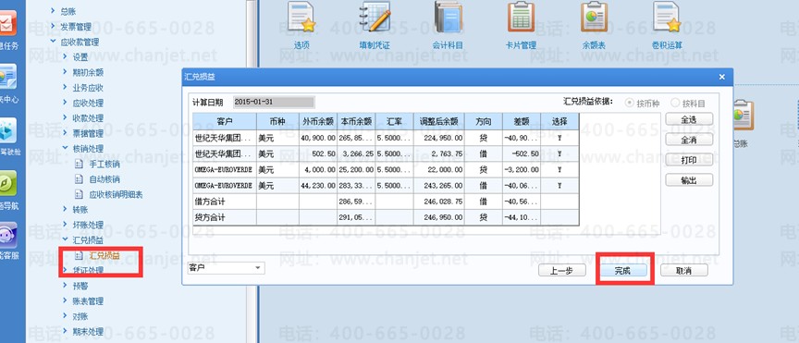Expand the 设置 tree node
799x343 pixels.
(66, 56)
